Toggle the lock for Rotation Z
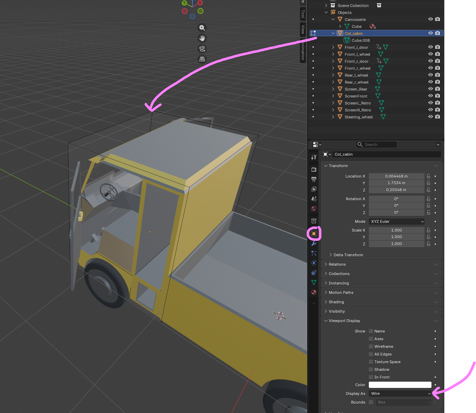The height and width of the screenshot is (413, 476). coord(429,212)
